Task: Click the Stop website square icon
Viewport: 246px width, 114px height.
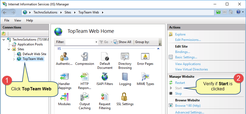Action: pos(171,93)
